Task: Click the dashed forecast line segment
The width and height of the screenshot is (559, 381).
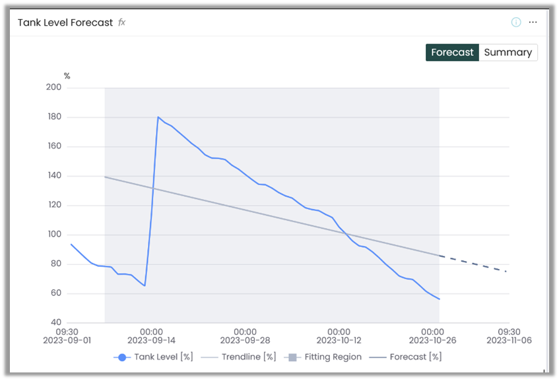Action: (473, 264)
